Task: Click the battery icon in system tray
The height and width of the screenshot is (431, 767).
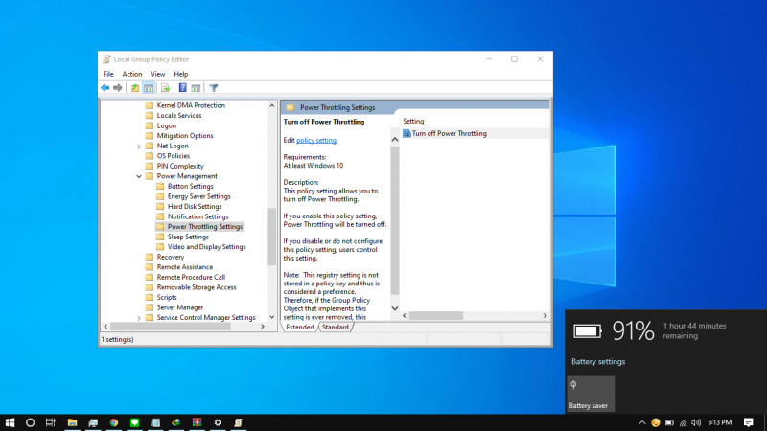Action: pos(669,422)
